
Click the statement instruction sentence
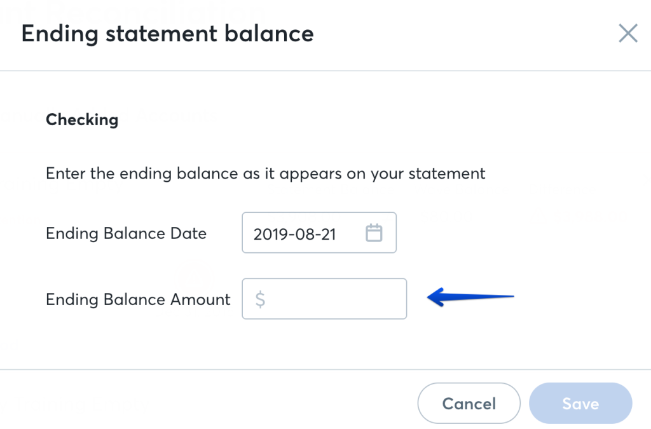(265, 174)
